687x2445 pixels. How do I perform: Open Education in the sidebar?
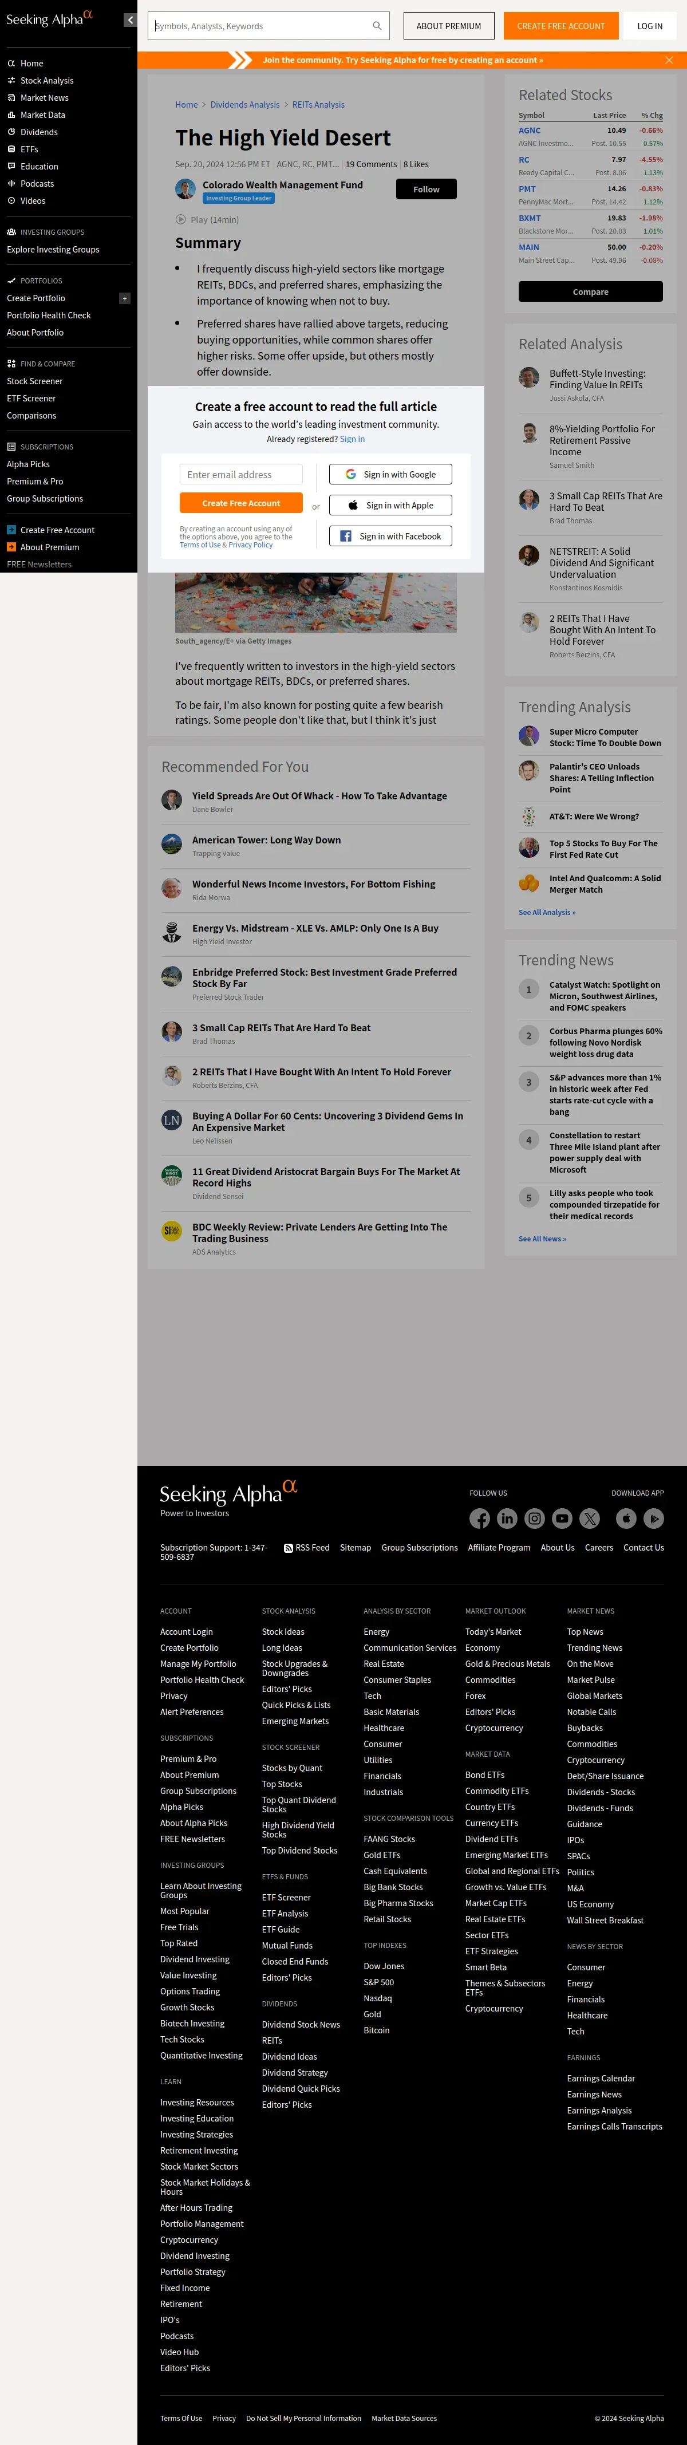(x=32, y=166)
